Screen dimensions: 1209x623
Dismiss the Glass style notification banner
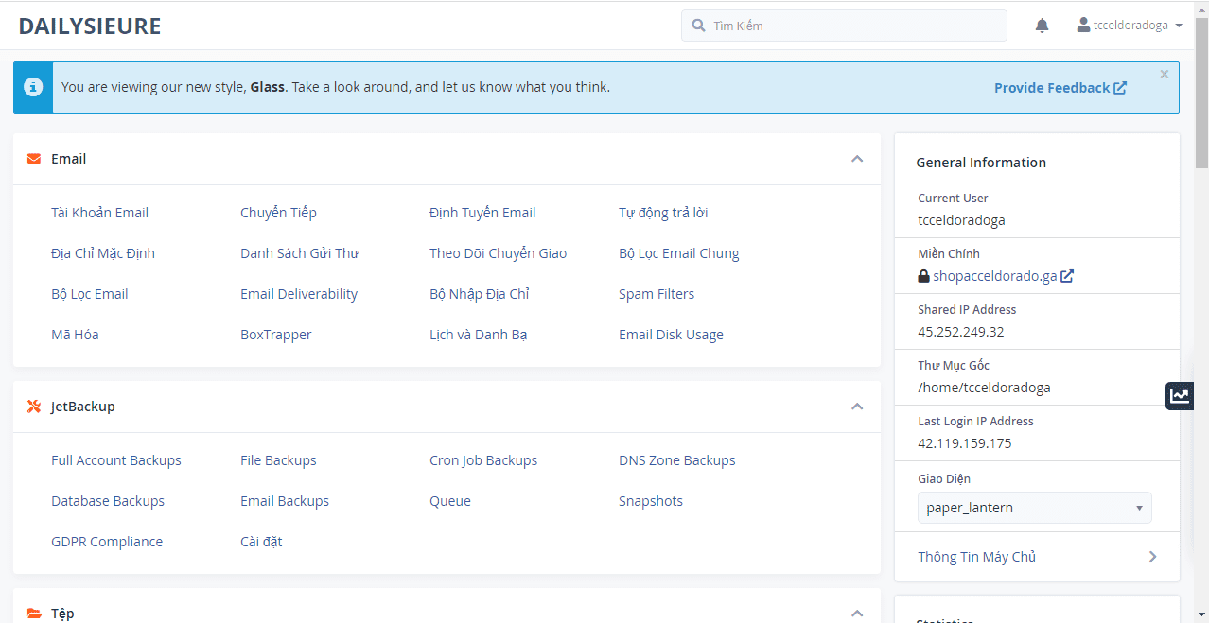(1164, 74)
